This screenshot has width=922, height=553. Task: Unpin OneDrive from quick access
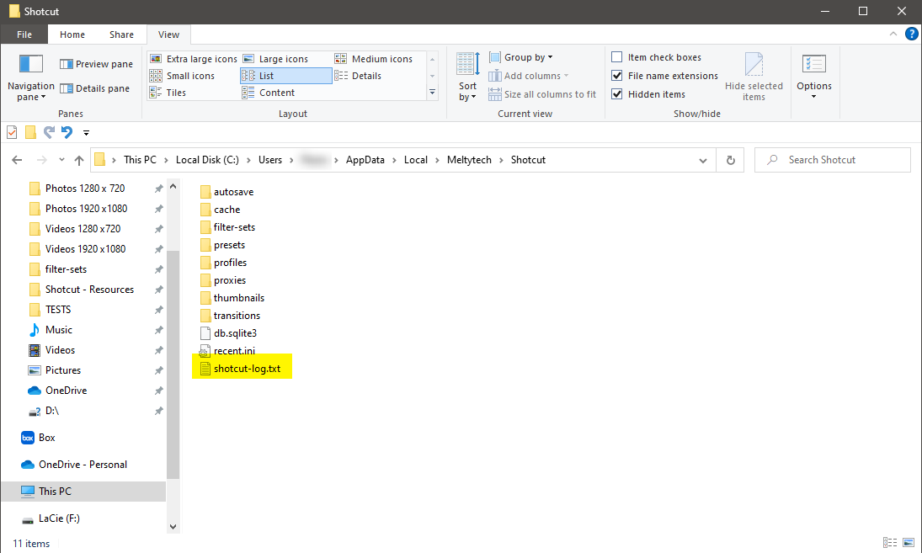tap(159, 391)
